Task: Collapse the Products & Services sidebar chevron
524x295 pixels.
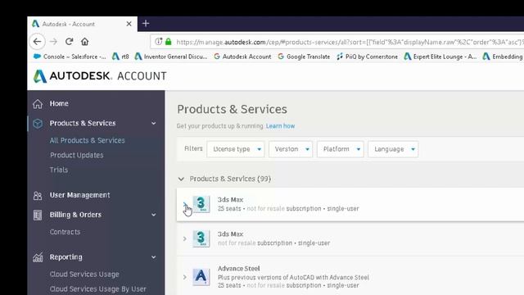Action: [153, 124]
